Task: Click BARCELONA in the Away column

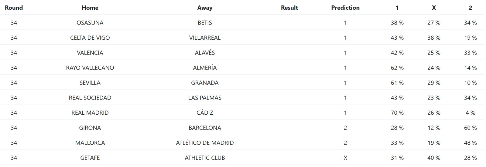Action: 205,128
